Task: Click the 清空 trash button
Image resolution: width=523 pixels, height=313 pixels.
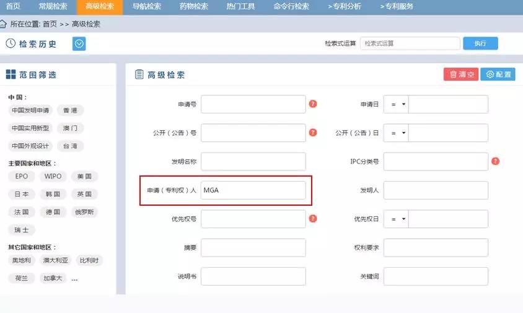Action: (x=460, y=74)
